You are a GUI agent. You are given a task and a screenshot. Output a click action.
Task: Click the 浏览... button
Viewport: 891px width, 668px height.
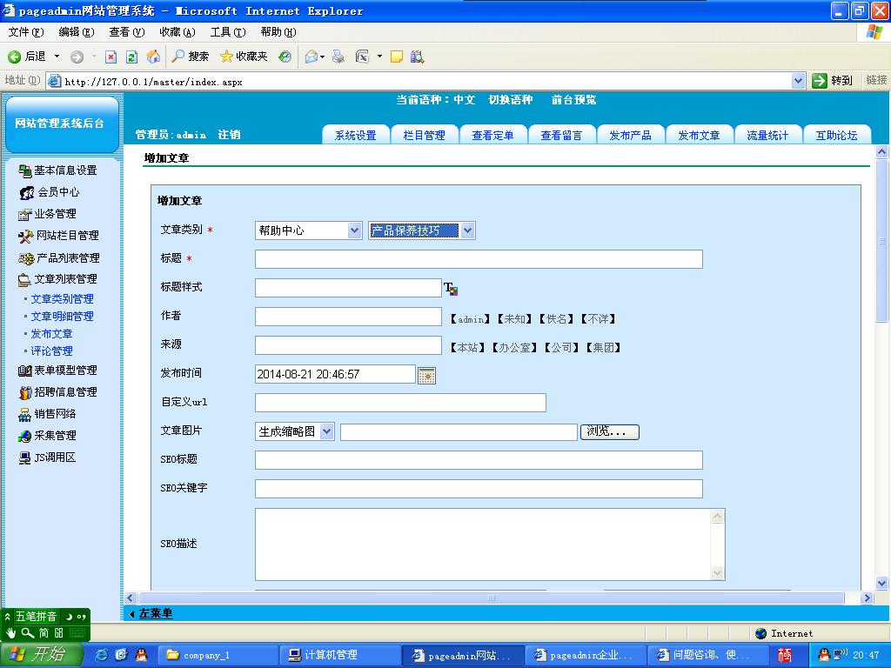609,431
